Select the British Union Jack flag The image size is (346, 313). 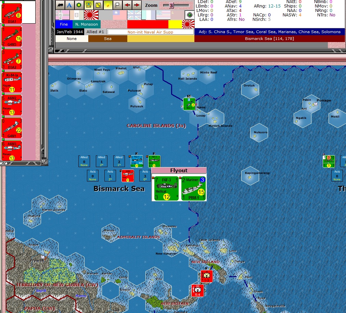(134, 15)
